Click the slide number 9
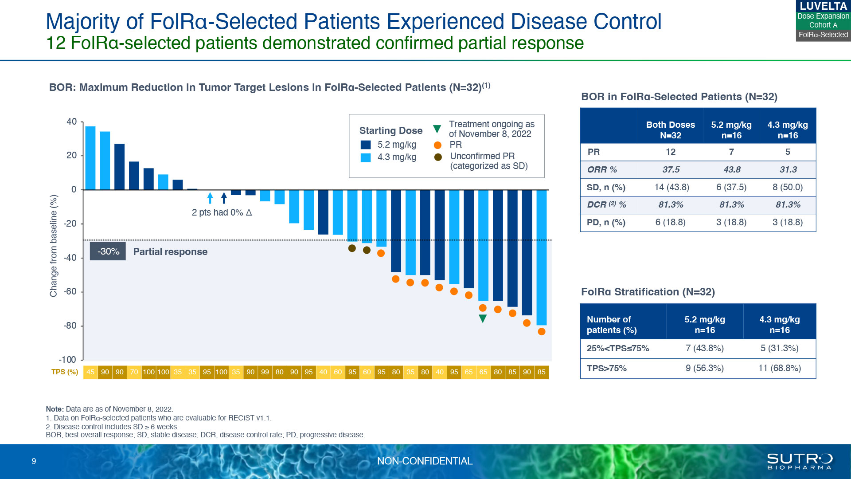851x479 pixels. [x=34, y=461]
